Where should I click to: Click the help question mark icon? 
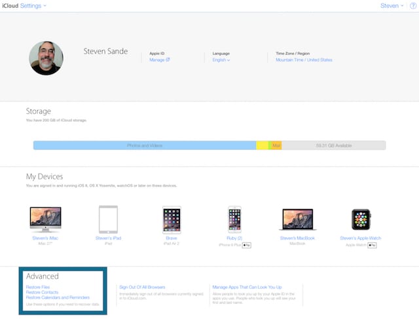(x=412, y=6)
